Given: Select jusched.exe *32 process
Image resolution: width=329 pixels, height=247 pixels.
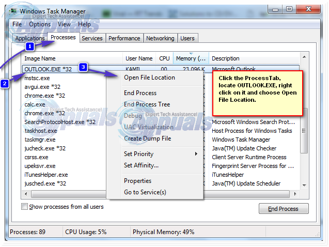Looking at the screenshot, I should point(45,183).
